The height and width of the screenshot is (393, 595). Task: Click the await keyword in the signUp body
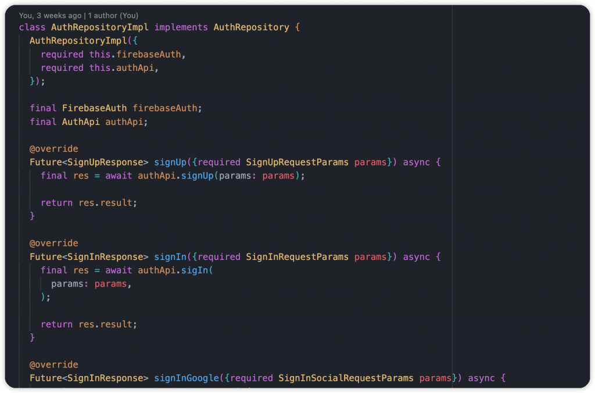(119, 176)
